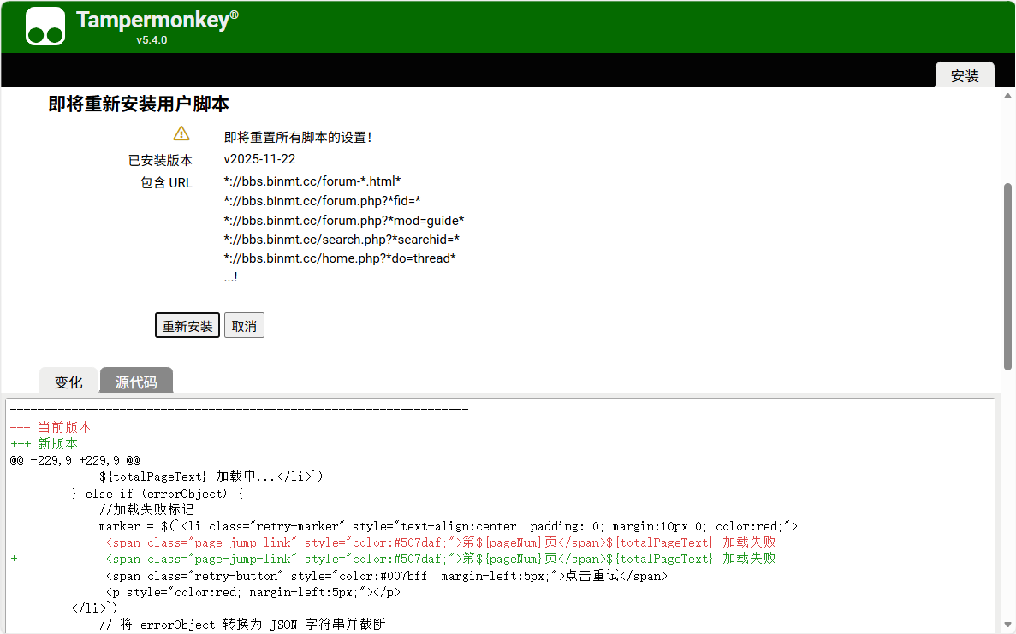Click the URL containing forum.php?*fid=*
The width and height of the screenshot is (1016, 634).
(x=322, y=201)
